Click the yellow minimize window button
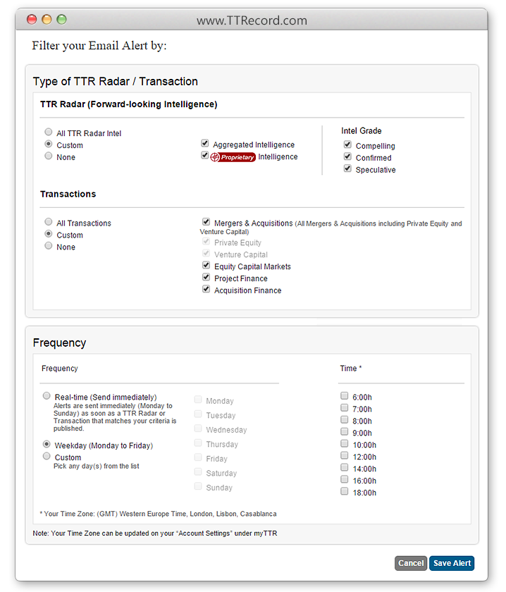The image size is (506, 592). click(x=47, y=19)
